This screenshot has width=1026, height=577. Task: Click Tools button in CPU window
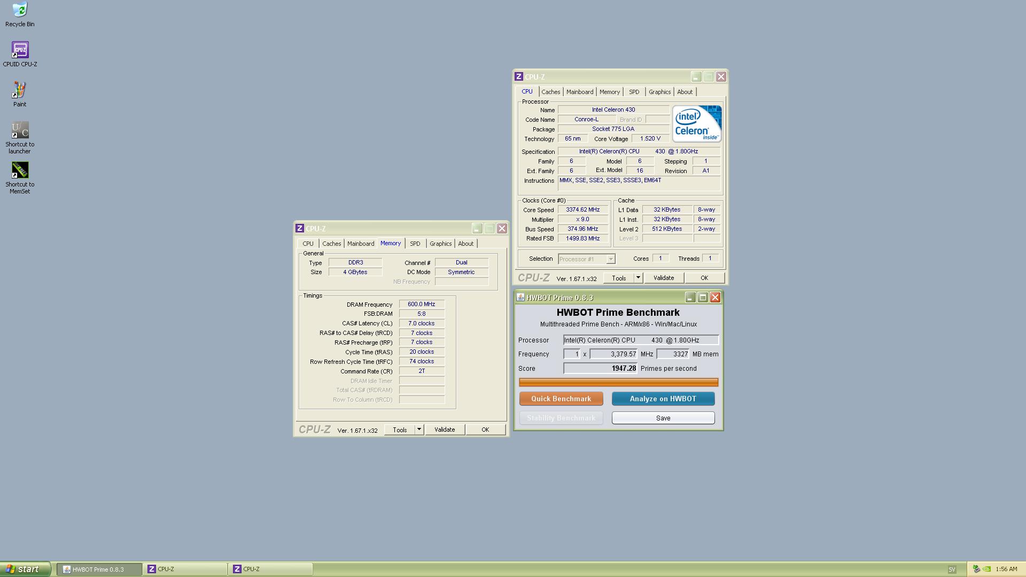click(619, 278)
